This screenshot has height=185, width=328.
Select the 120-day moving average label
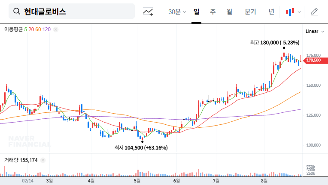tap(46, 29)
